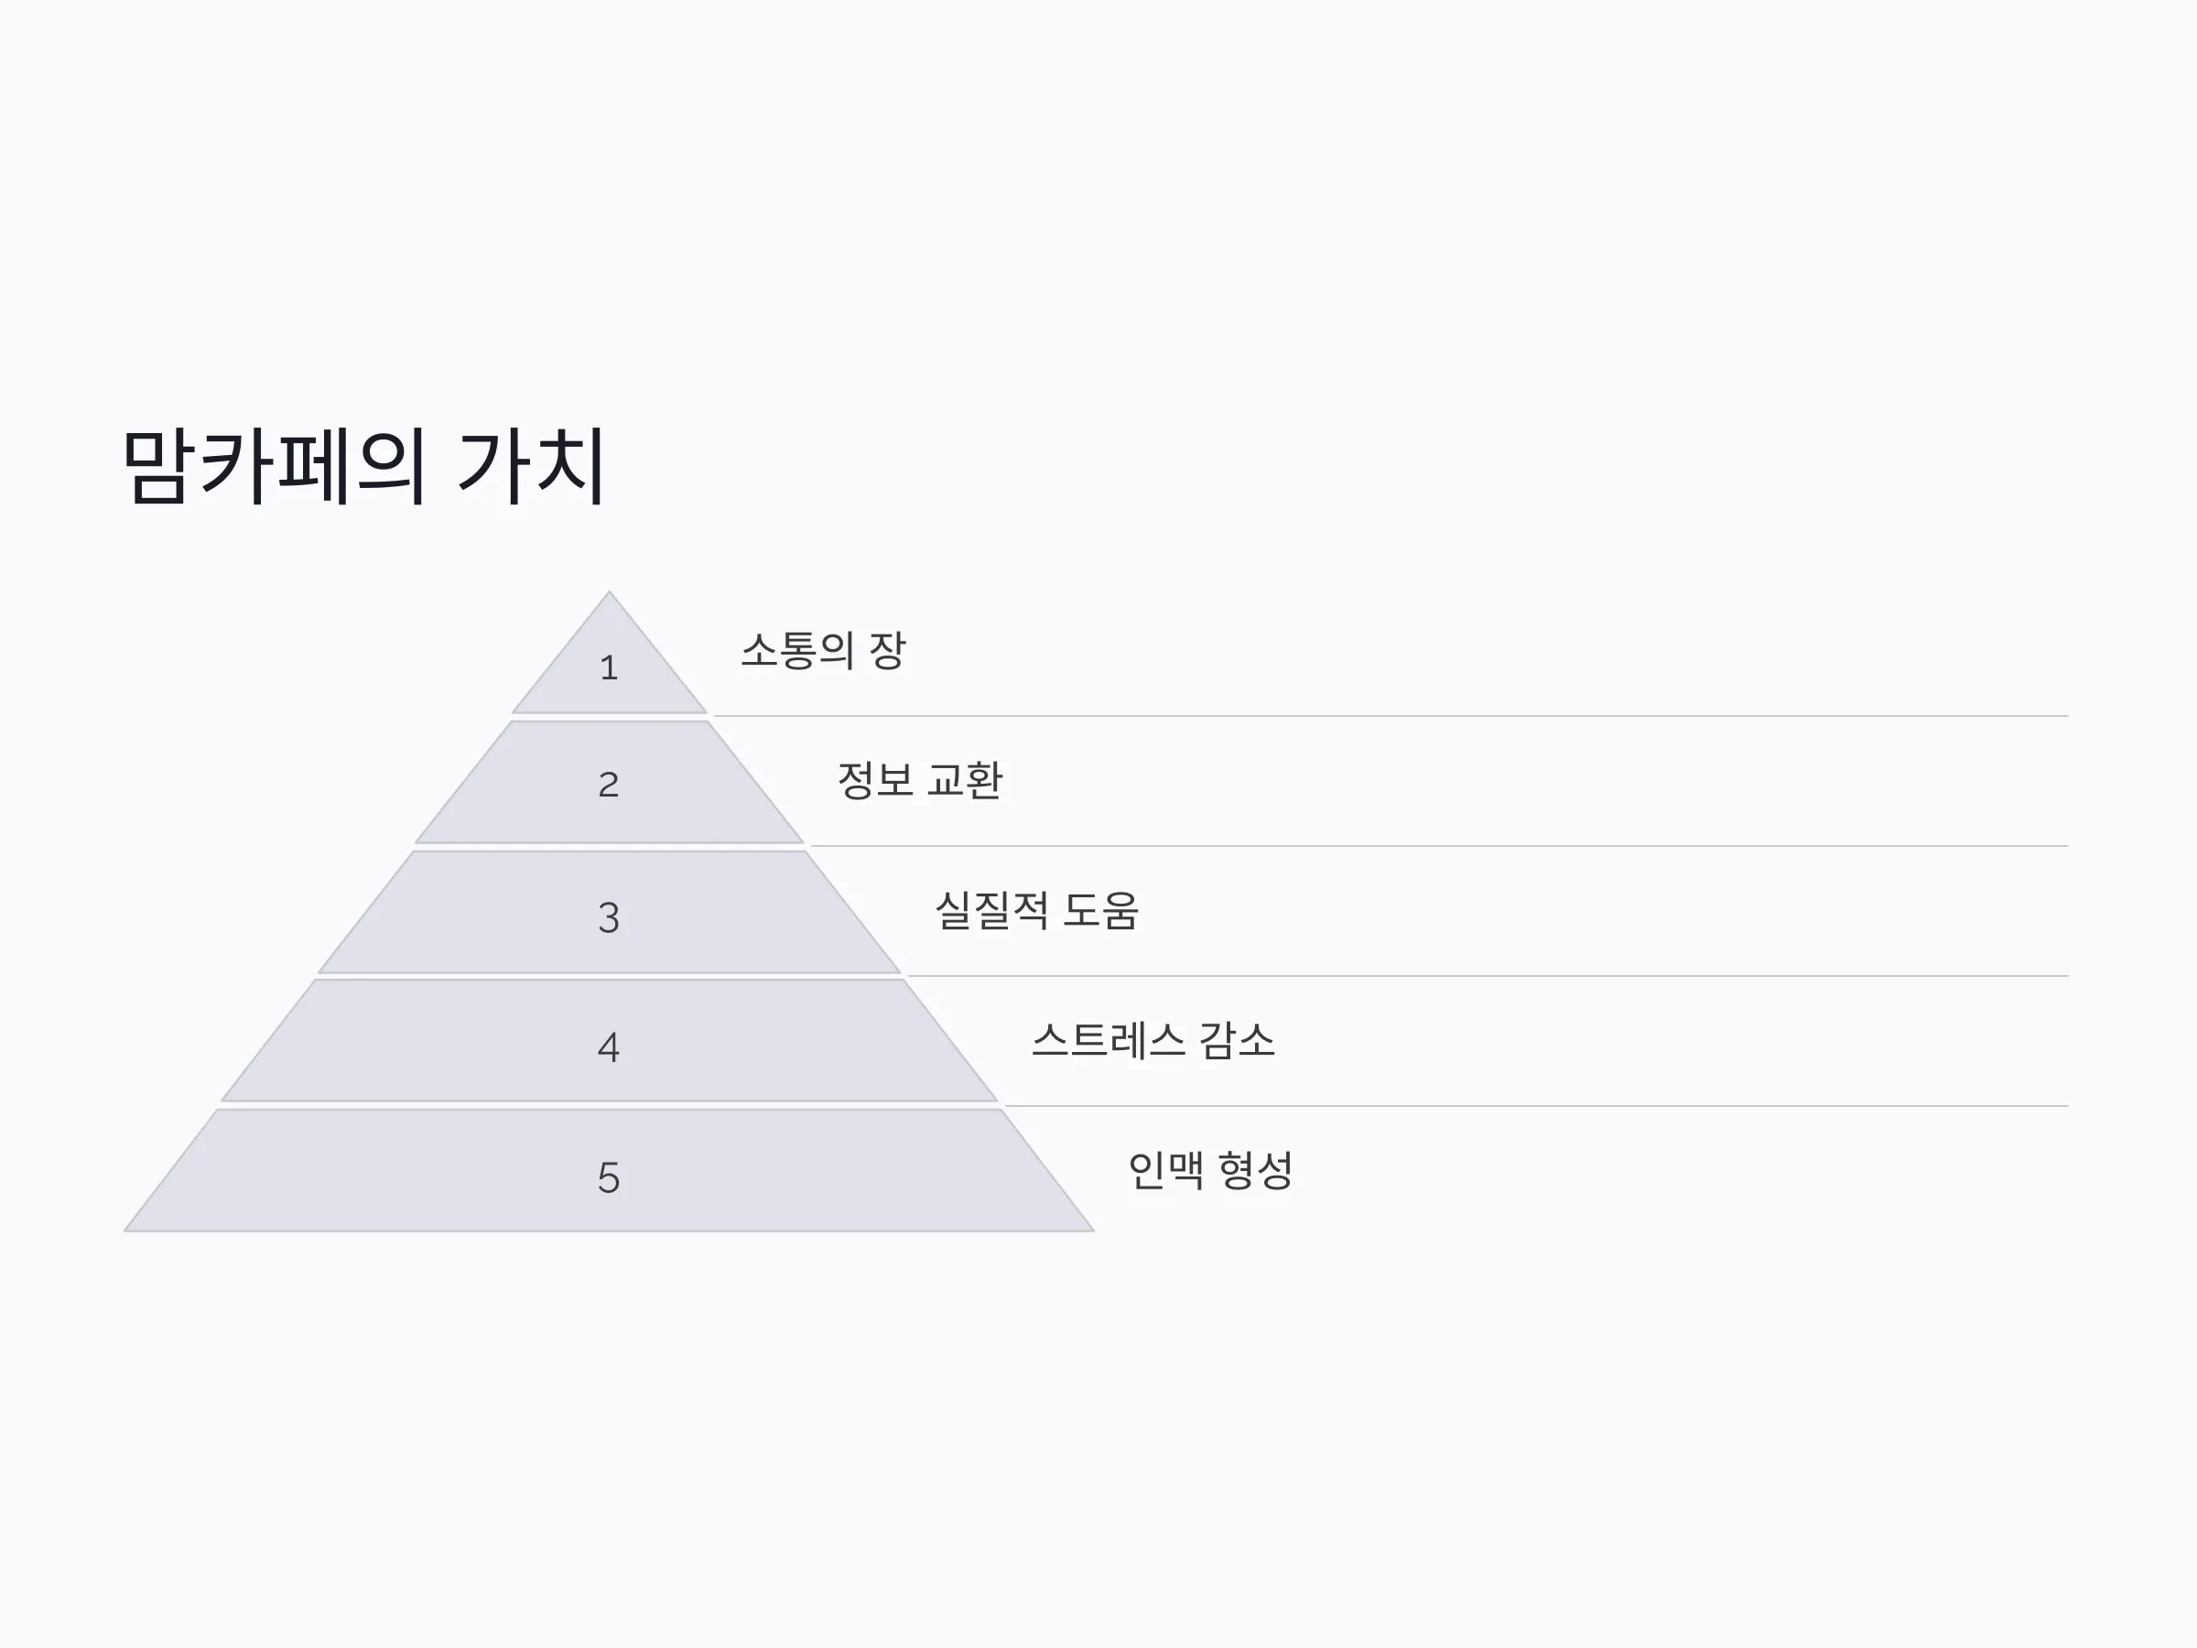Image resolution: width=2197 pixels, height=1648 pixels.
Task: Click divider line under 정보 교환
Action: pos(1439,845)
